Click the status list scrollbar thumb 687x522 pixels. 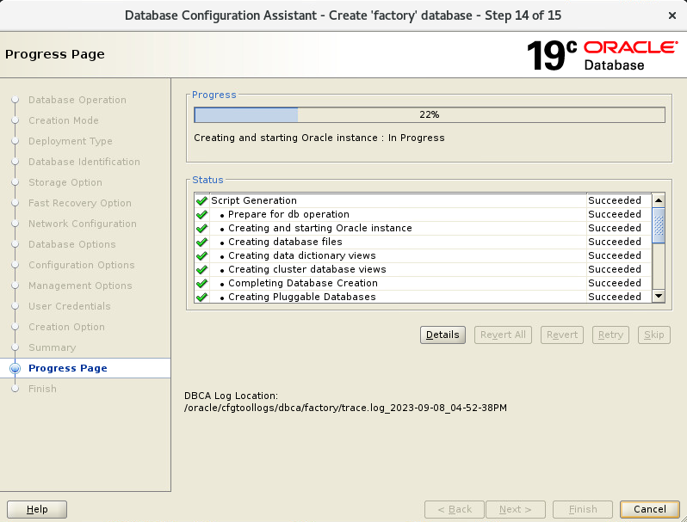pyautogui.click(x=659, y=225)
